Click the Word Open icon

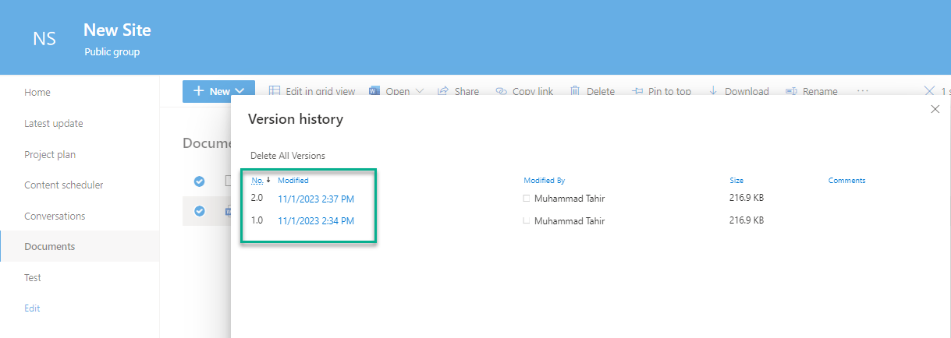[374, 91]
